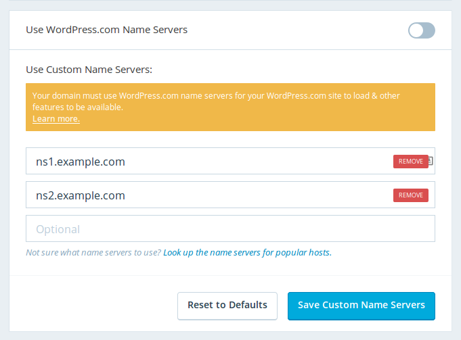Remove the ns1.example.com name server
The width and height of the screenshot is (461, 340).
[x=411, y=161]
